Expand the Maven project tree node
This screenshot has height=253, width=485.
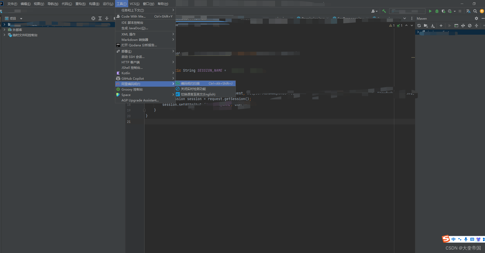point(418,32)
